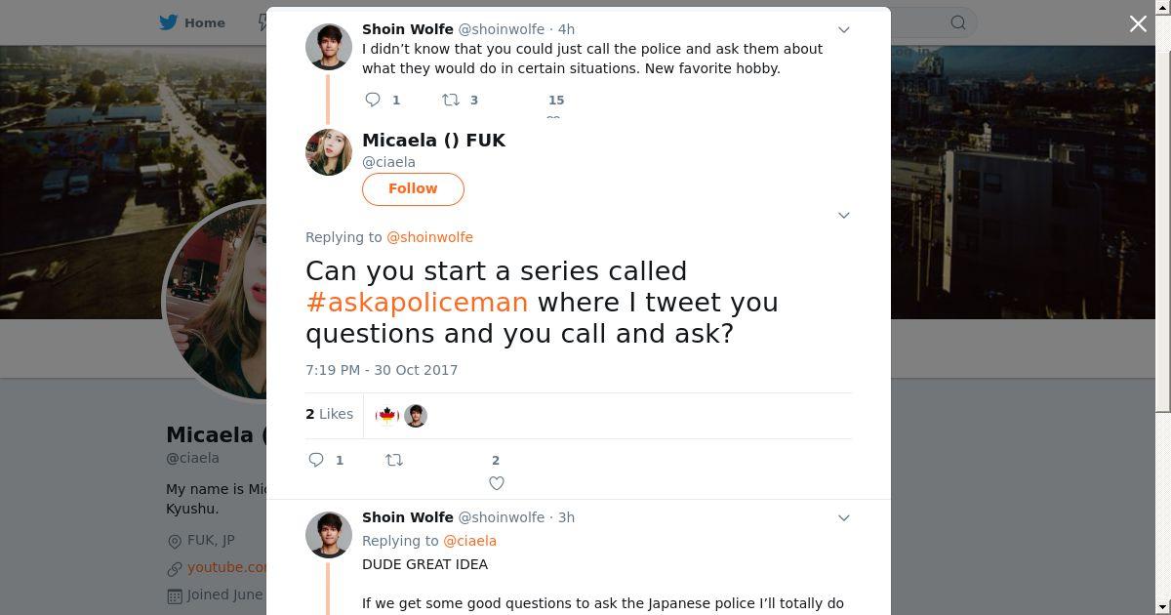Close the tweet overlay with X
The width and height of the screenshot is (1171, 615).
[x=1138, y=23]
